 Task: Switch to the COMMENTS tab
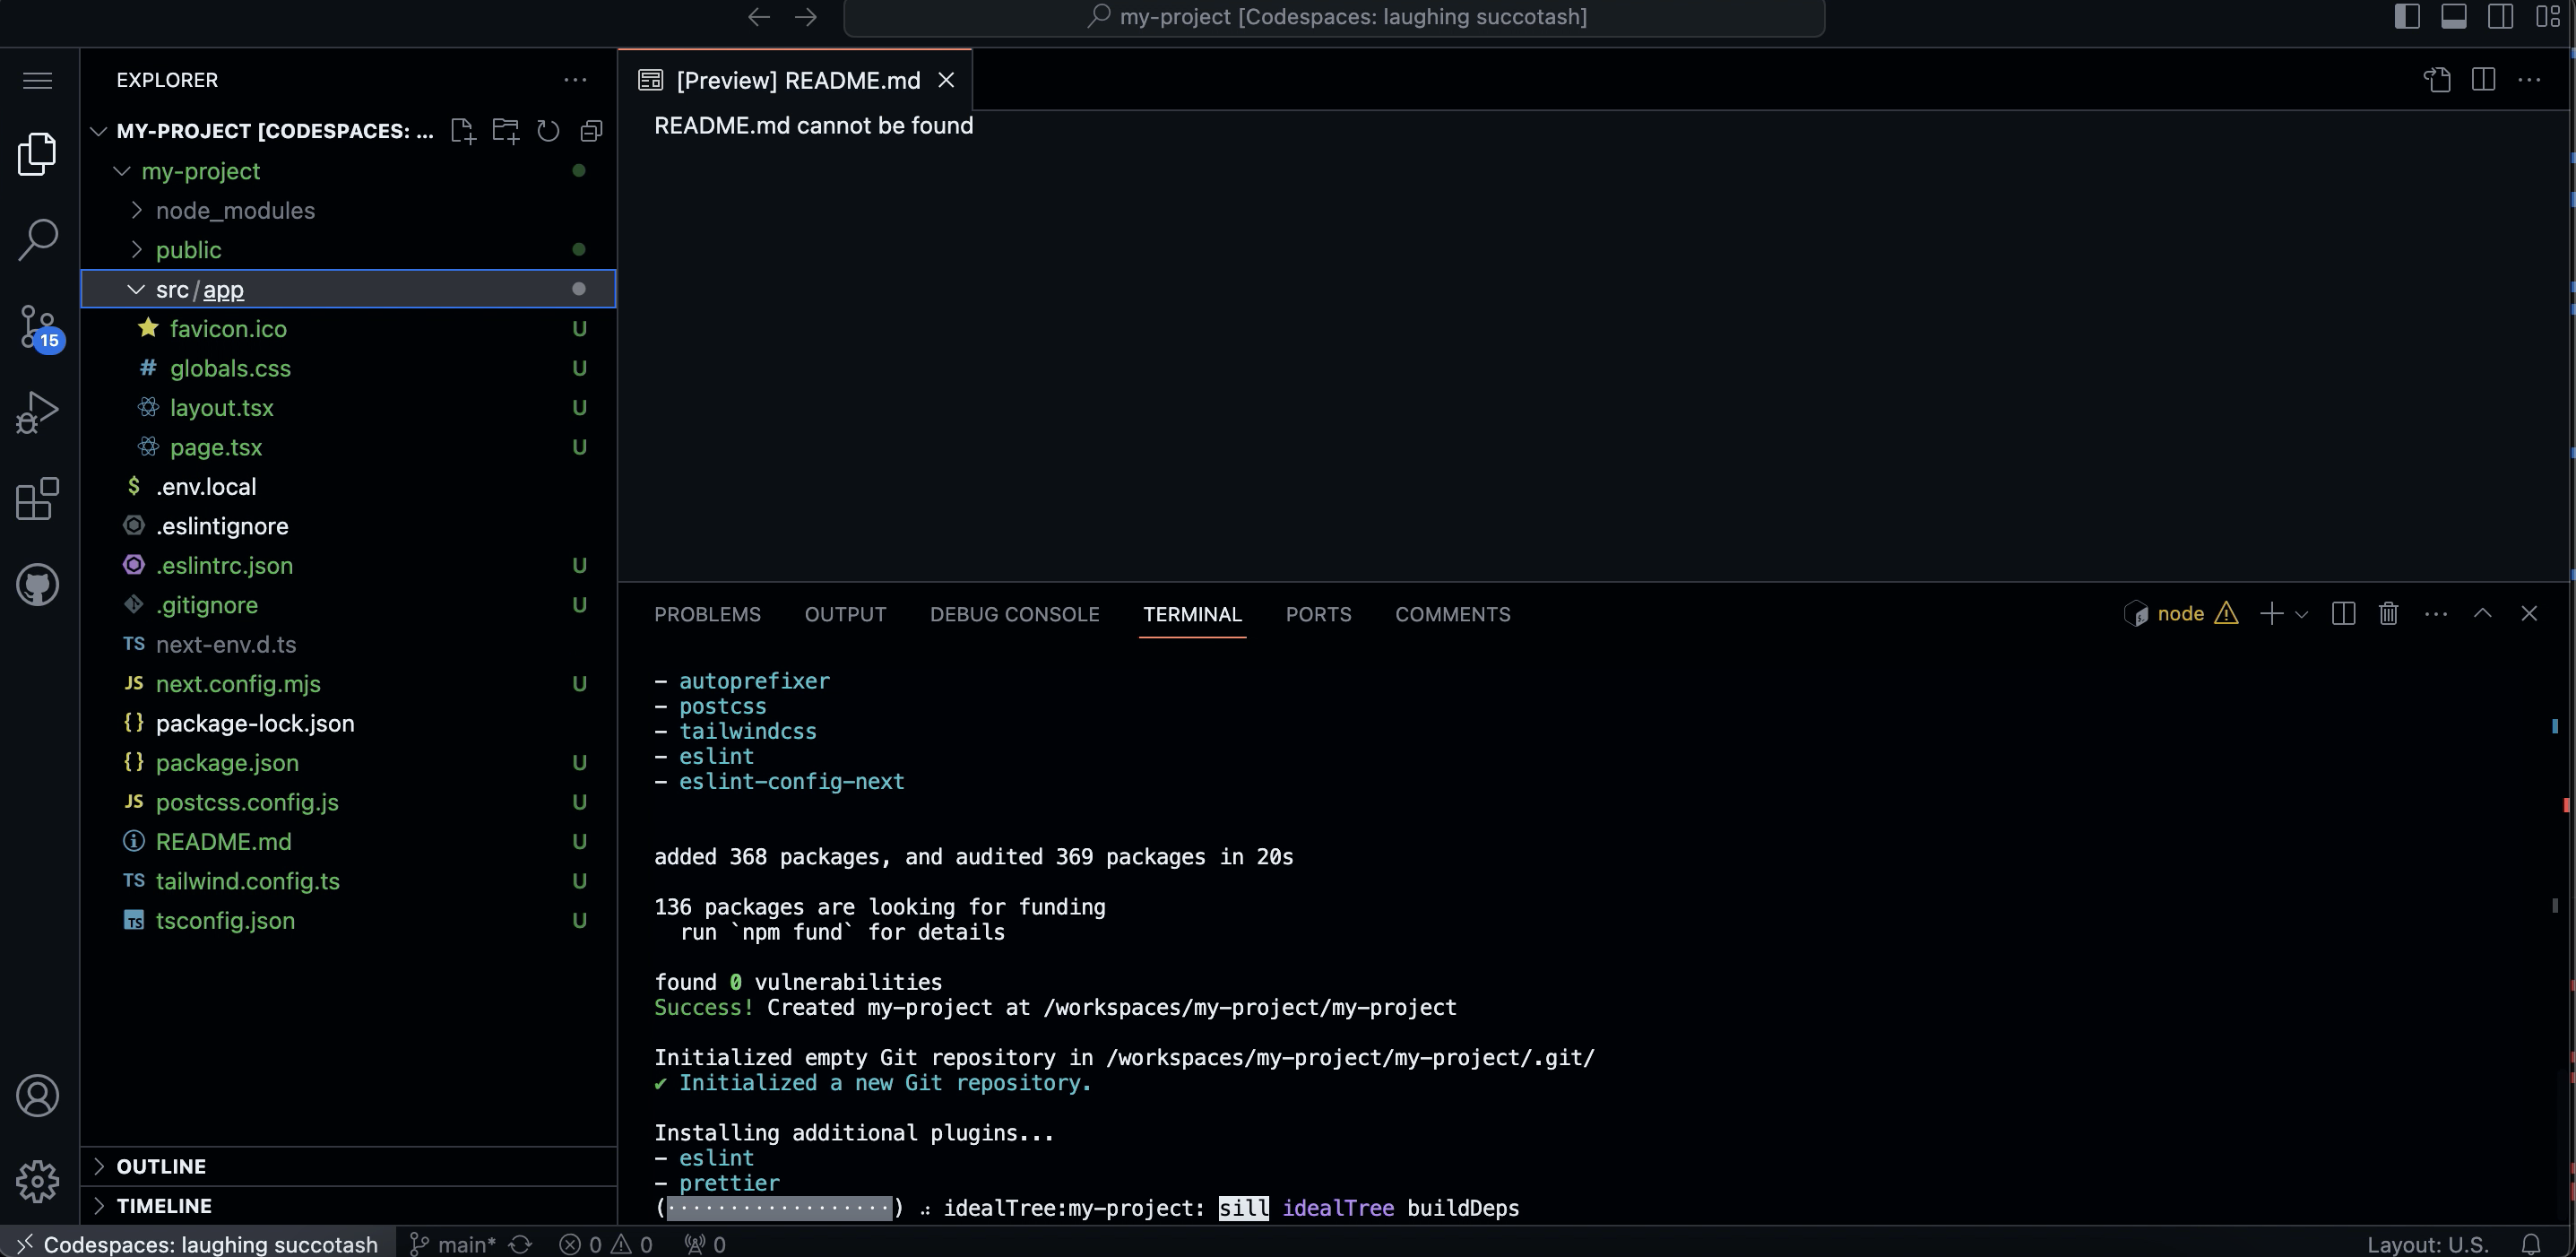(x=1452, y=614)
